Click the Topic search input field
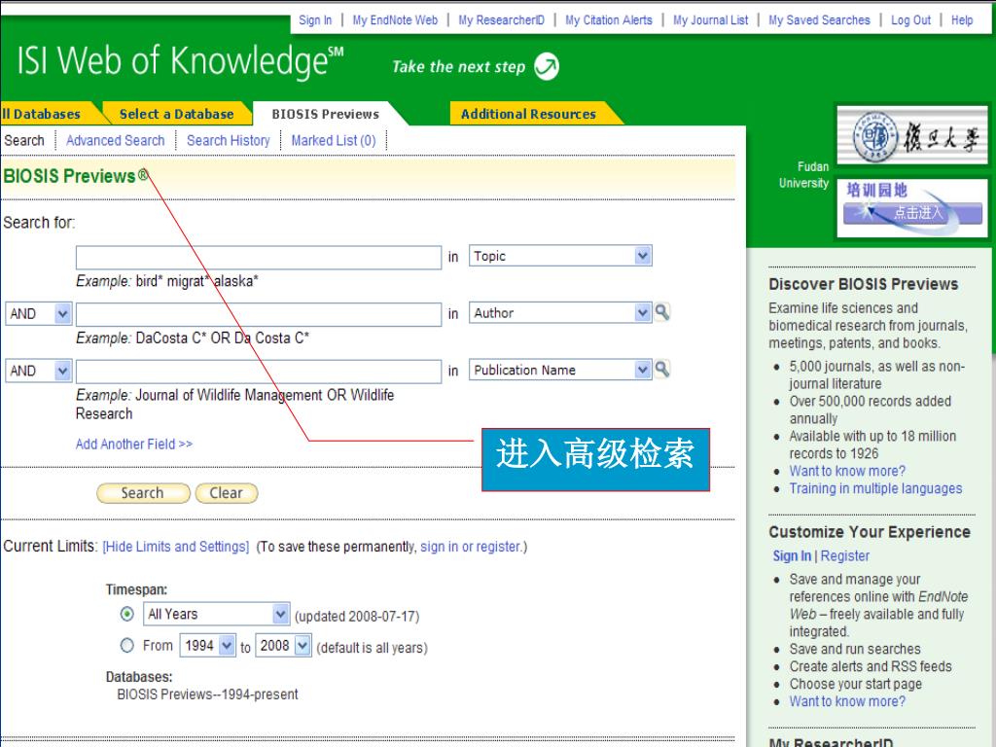The height and width of the screenshot is (747, 996). pos(259,257)
